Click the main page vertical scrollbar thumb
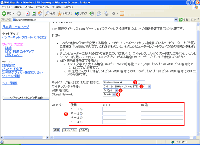 [x=198, y=81]
